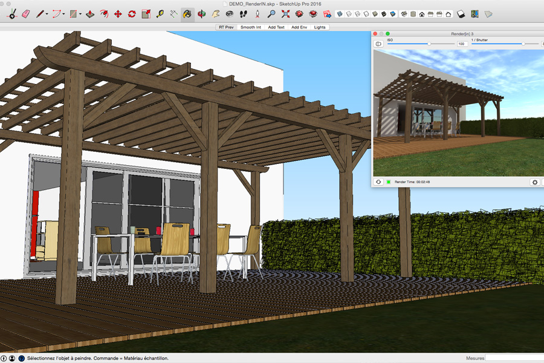Select the Push/Pull tool
The image size is (544, 363).
tap(89, 13)
